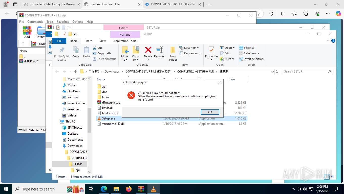Click Select all in the ribbon
The width and height of the screenshot is (344, 194).
pos(247,48)
